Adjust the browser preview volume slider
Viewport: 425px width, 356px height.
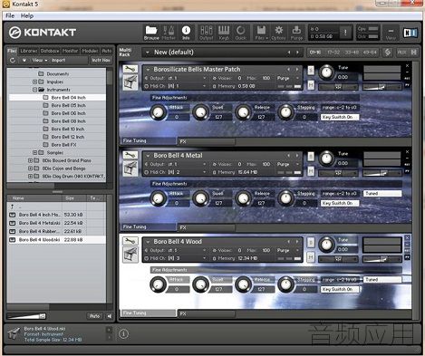[26, 316]
